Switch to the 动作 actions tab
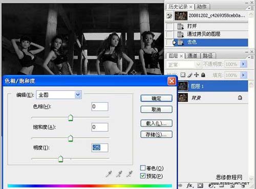256x189 pixels. [202, 7]
